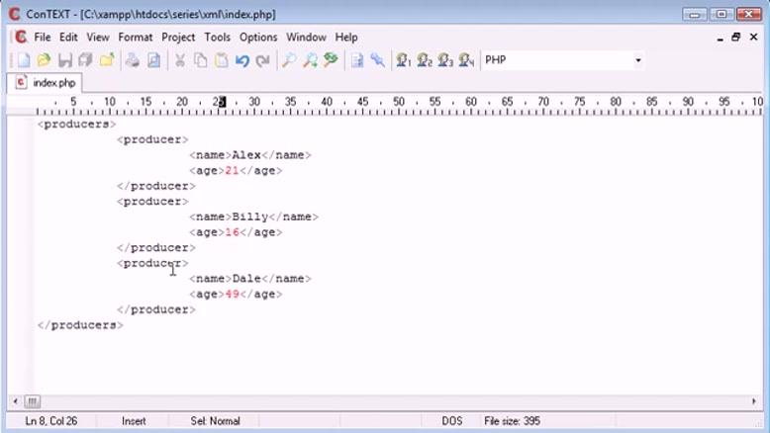Minimize the inner document window
Screen dimensions: 770x433
click(720, 38)
